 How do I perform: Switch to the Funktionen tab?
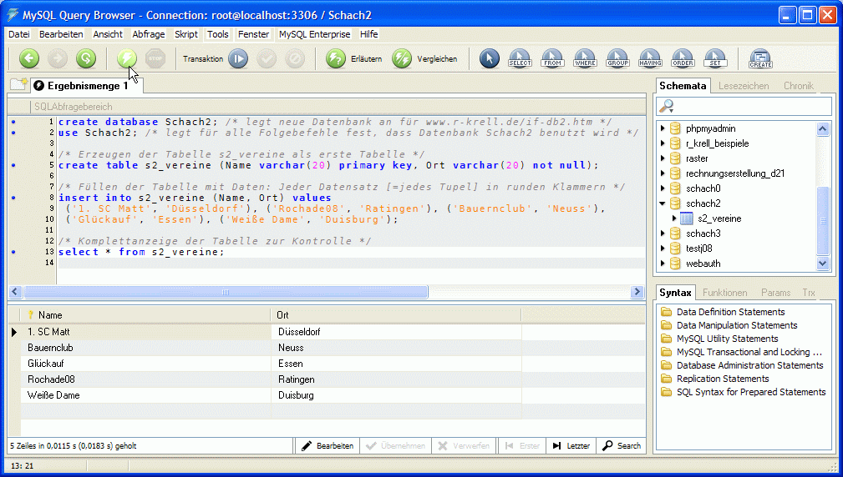pyautogui.click(x=724, y=293)
